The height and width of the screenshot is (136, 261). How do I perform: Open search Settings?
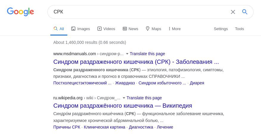pos(221,29)
